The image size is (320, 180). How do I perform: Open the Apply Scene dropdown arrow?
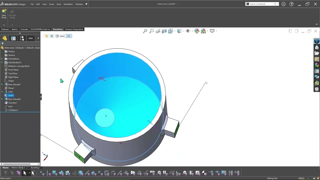click(207, 31)
